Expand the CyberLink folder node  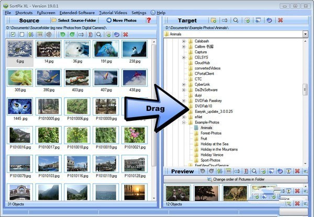(x=184, y=84)
